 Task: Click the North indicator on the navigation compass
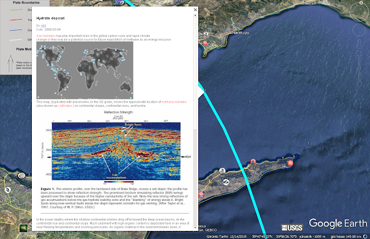361,3
